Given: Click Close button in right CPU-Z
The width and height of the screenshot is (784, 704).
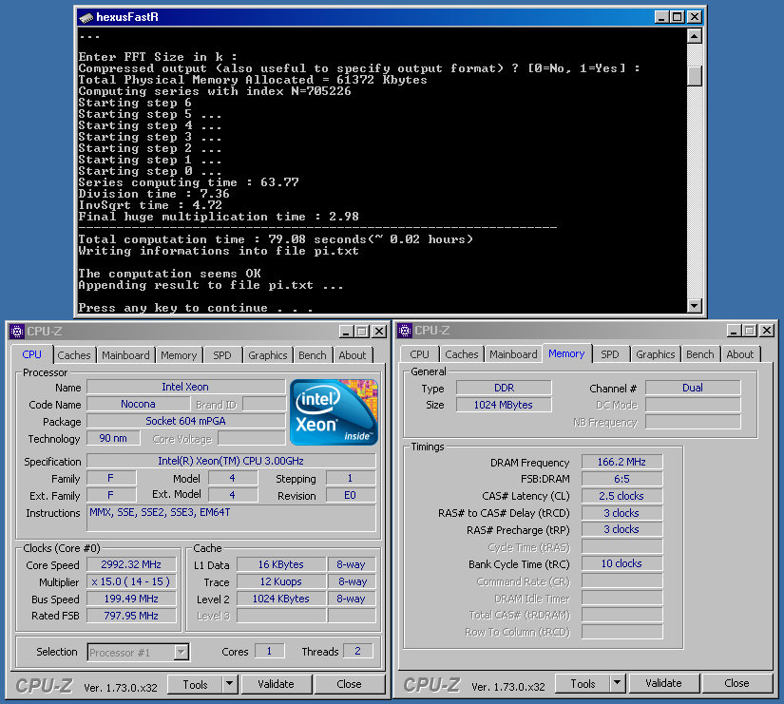Looking at the screenshot, I should coord(736,683).
